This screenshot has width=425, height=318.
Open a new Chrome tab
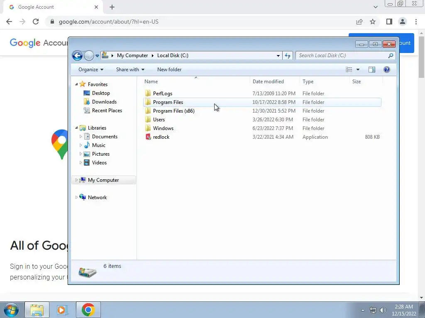112,7
